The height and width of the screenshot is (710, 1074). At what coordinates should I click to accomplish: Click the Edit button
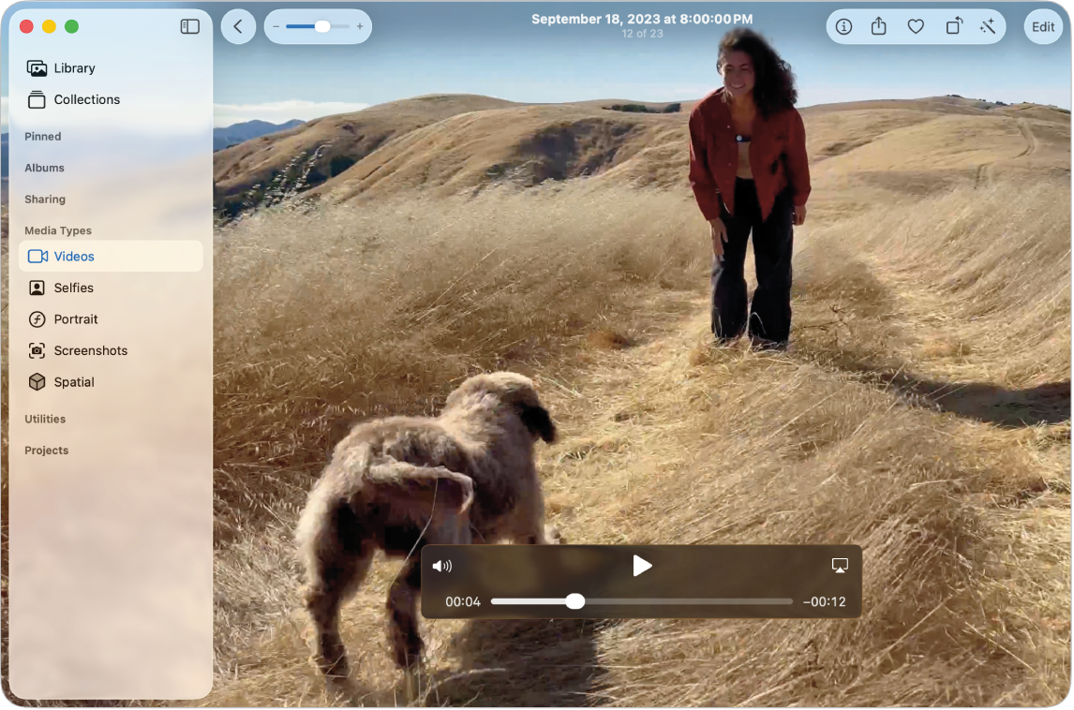[1043, 26]
